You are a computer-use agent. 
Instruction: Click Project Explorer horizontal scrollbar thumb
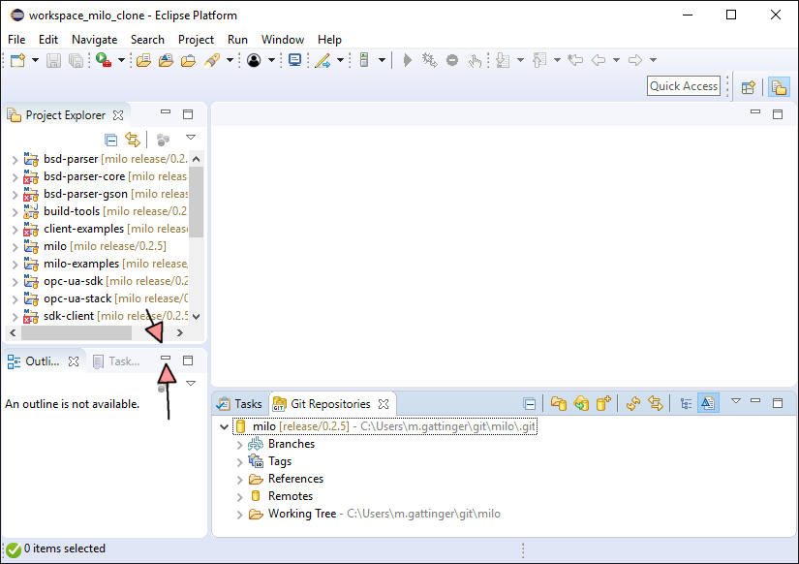(77, 332)
